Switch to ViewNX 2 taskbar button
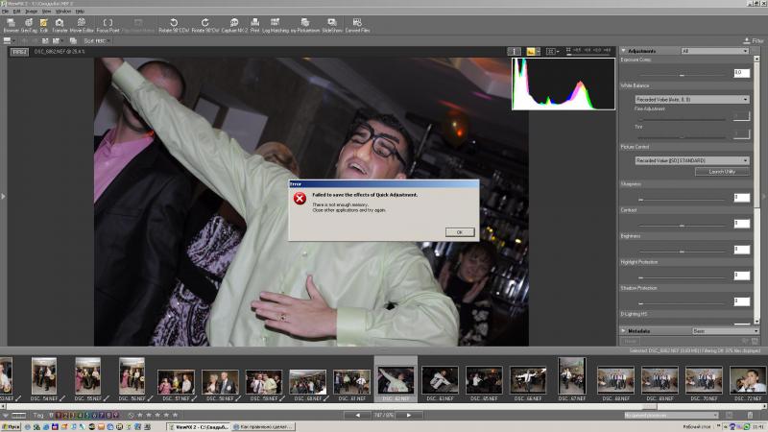This screenshot has height=432, width=768. 199,427
